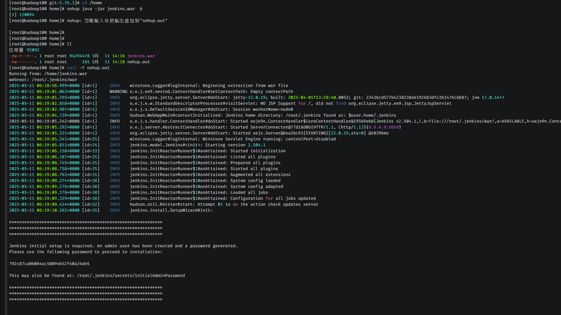This screenshot has width=561, height=315.
Task: Click the total usage value 92092
Action: (x=33, y=50)
